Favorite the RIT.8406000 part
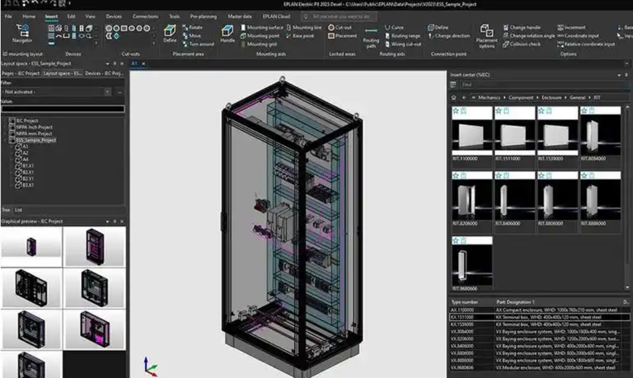This screenshot has width=633, height=378. [499, 175]
